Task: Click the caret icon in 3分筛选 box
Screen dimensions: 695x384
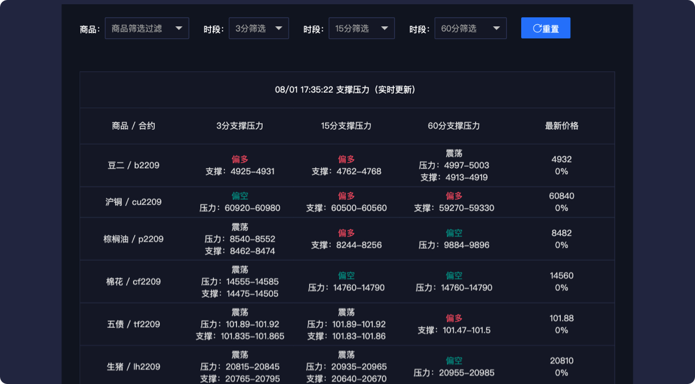Action: click(279, 28)
